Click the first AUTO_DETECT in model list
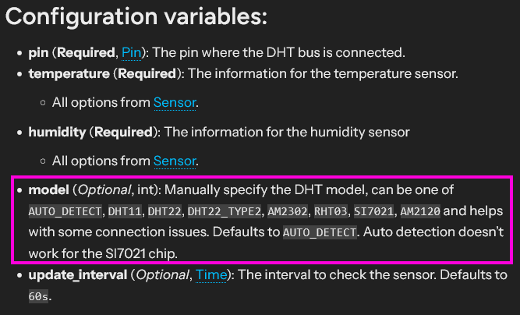The image size is (520, 315). coord(65,212)
